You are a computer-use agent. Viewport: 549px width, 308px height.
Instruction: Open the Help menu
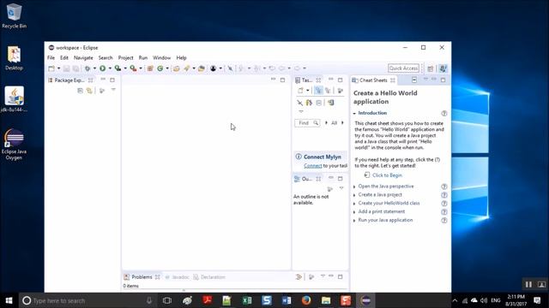(x=181, y=57)
